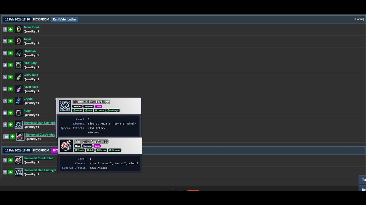
Task: Open Elemental Dan EarringB link in the 19:48 list
Action: (39, 170)
